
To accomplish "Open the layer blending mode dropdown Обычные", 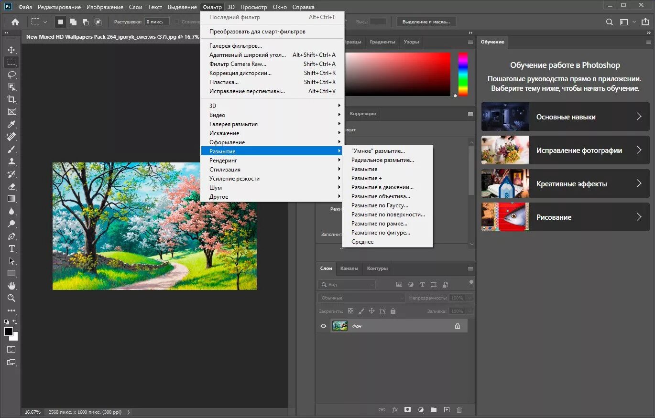I will pos(361,298).
